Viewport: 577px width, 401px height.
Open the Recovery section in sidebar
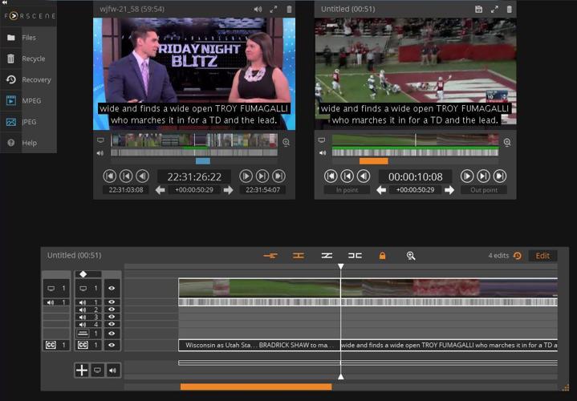pos(28,79)
